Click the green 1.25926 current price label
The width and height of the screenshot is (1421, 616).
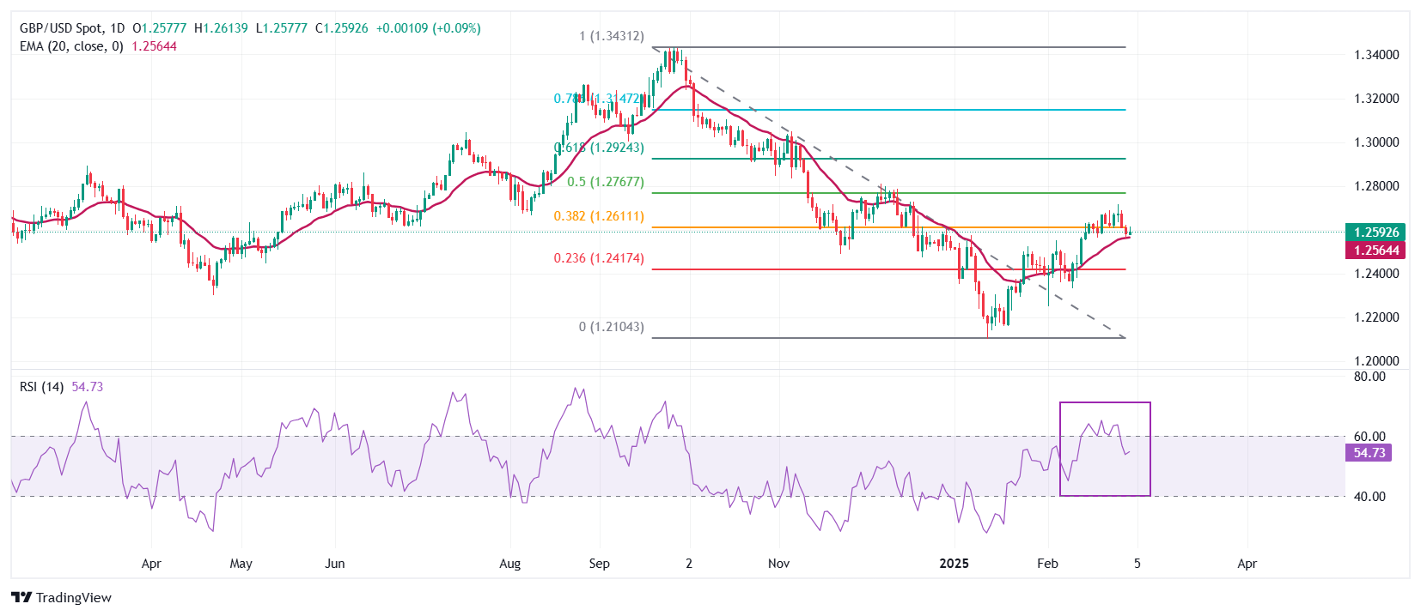pyautogui.click(x=1376, y=232)
